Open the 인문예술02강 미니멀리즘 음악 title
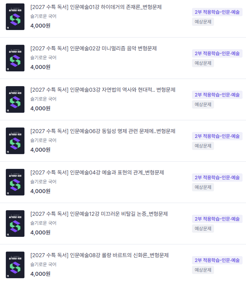Screen dimensions: 246x283 pyautogui.click(x=94, y=49)
